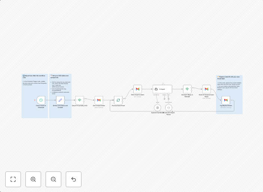Viewport: 263px width, 192px height.
Task: Open the Check If Currently OOO node
Action: pyautogui.click(x=80, y=100)
